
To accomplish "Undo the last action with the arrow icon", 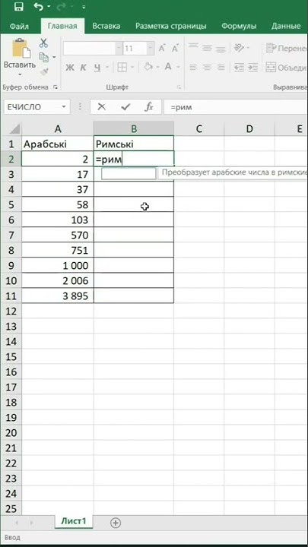I will [x=39, y=7].
